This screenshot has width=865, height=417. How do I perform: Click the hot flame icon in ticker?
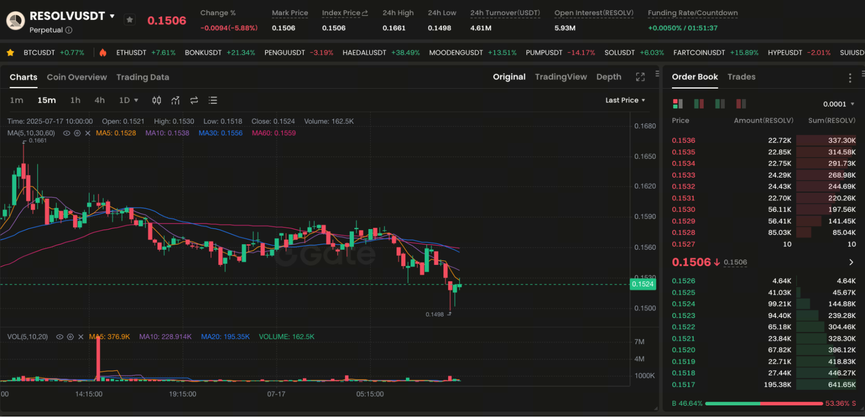pos(103,53)
